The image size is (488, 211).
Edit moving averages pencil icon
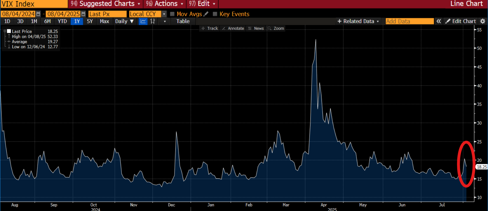pos(206,14)
